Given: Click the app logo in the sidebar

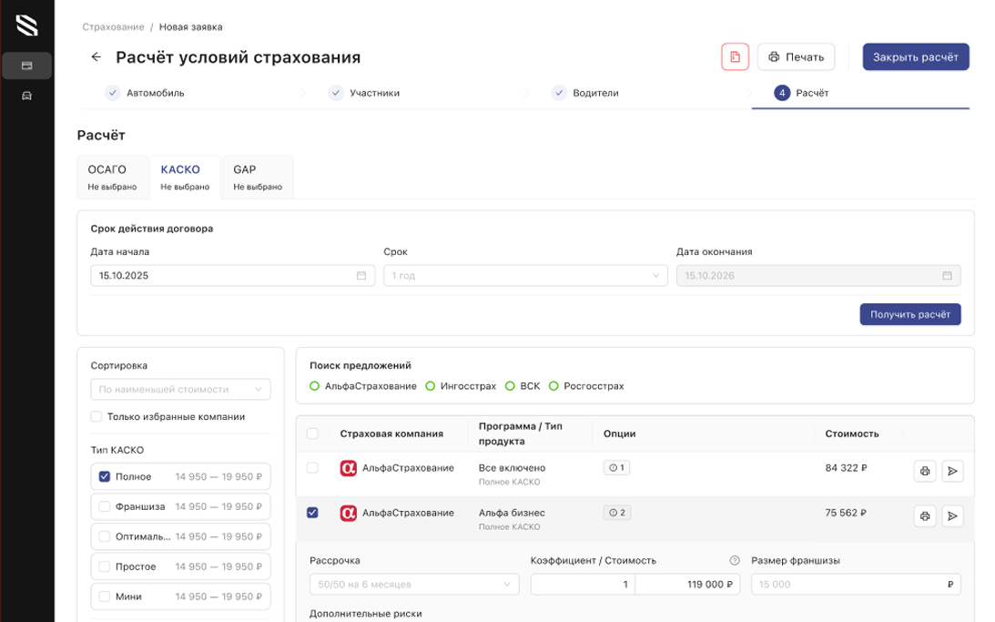Looking at the screenshot, I should 26,25.
